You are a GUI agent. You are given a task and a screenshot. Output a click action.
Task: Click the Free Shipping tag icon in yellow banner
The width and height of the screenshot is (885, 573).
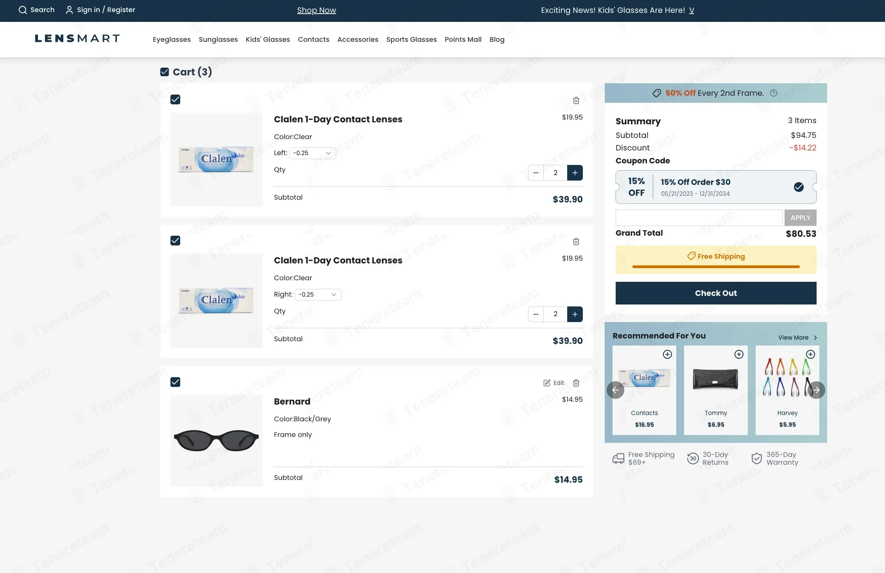[x=692, y=256]
